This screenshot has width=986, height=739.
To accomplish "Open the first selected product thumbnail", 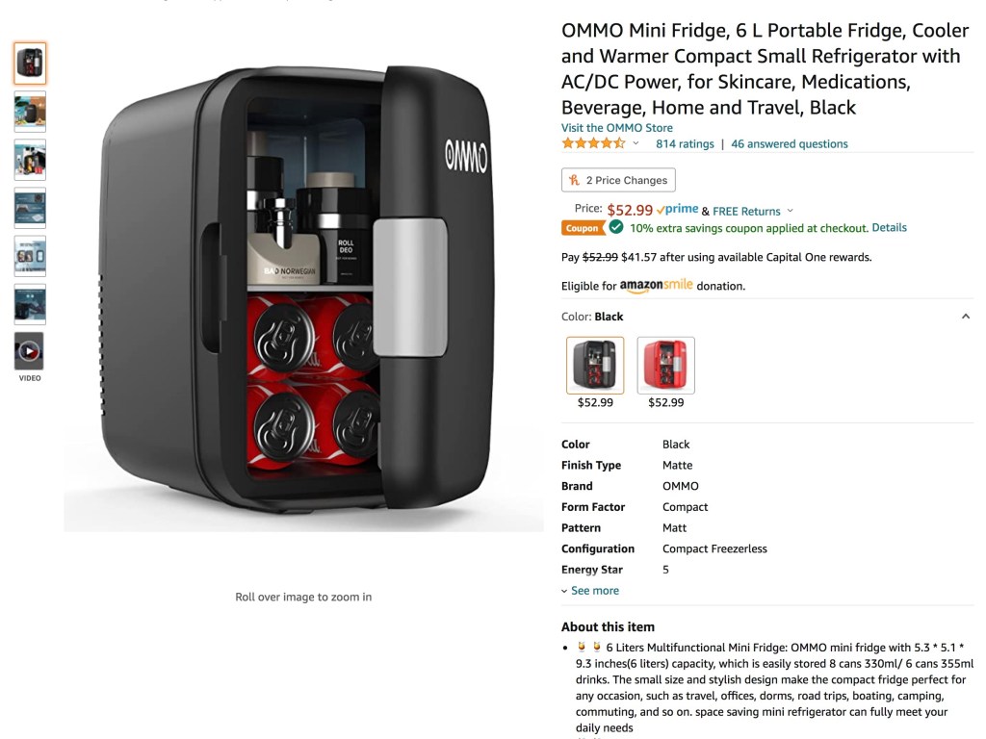I will pos(30,64).
